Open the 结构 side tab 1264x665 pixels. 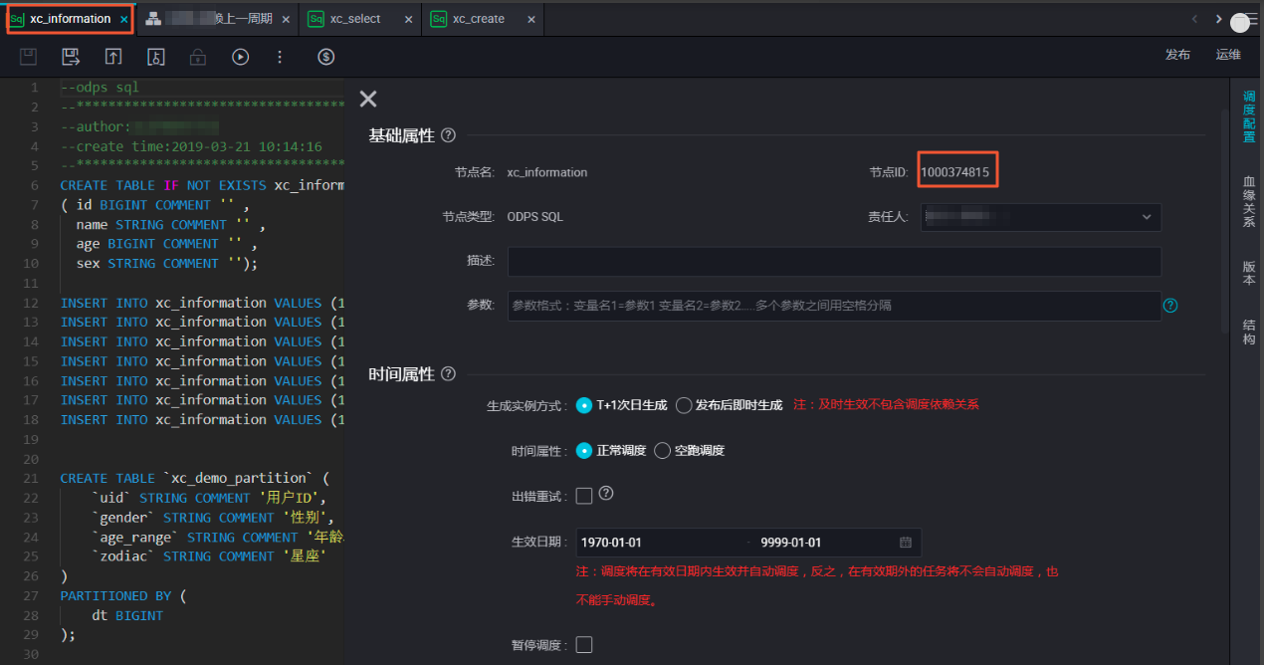tap(1249, 332)
